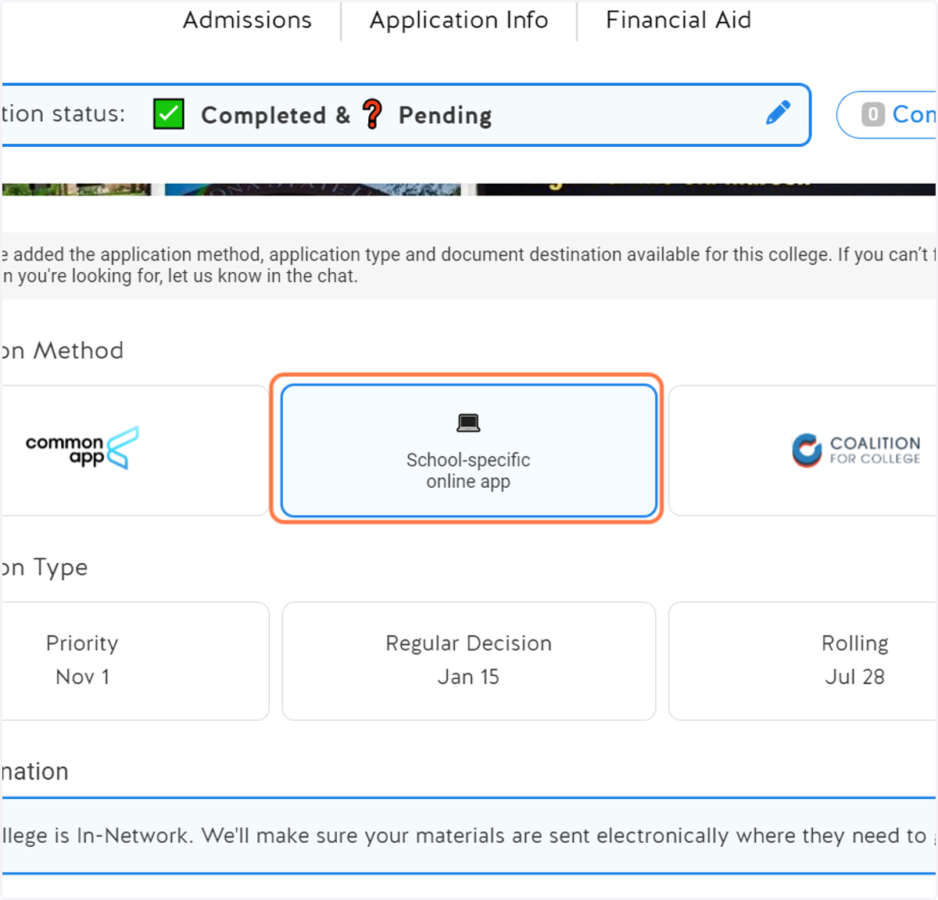Screen dimensions: 938x900
Task: Click the 'Pending' status text
Action: pyautogui.click(x=445, y=115)
